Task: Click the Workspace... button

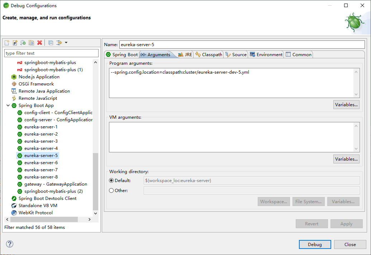Action: pos(274,202)
